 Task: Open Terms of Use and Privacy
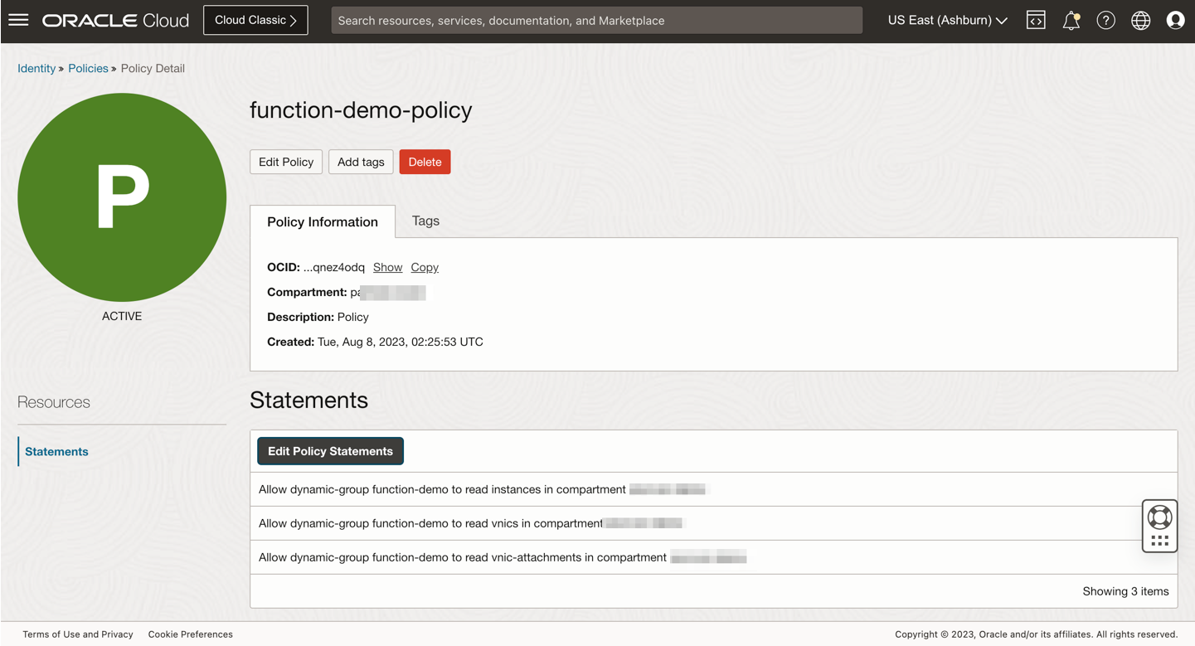pos(78,634)
